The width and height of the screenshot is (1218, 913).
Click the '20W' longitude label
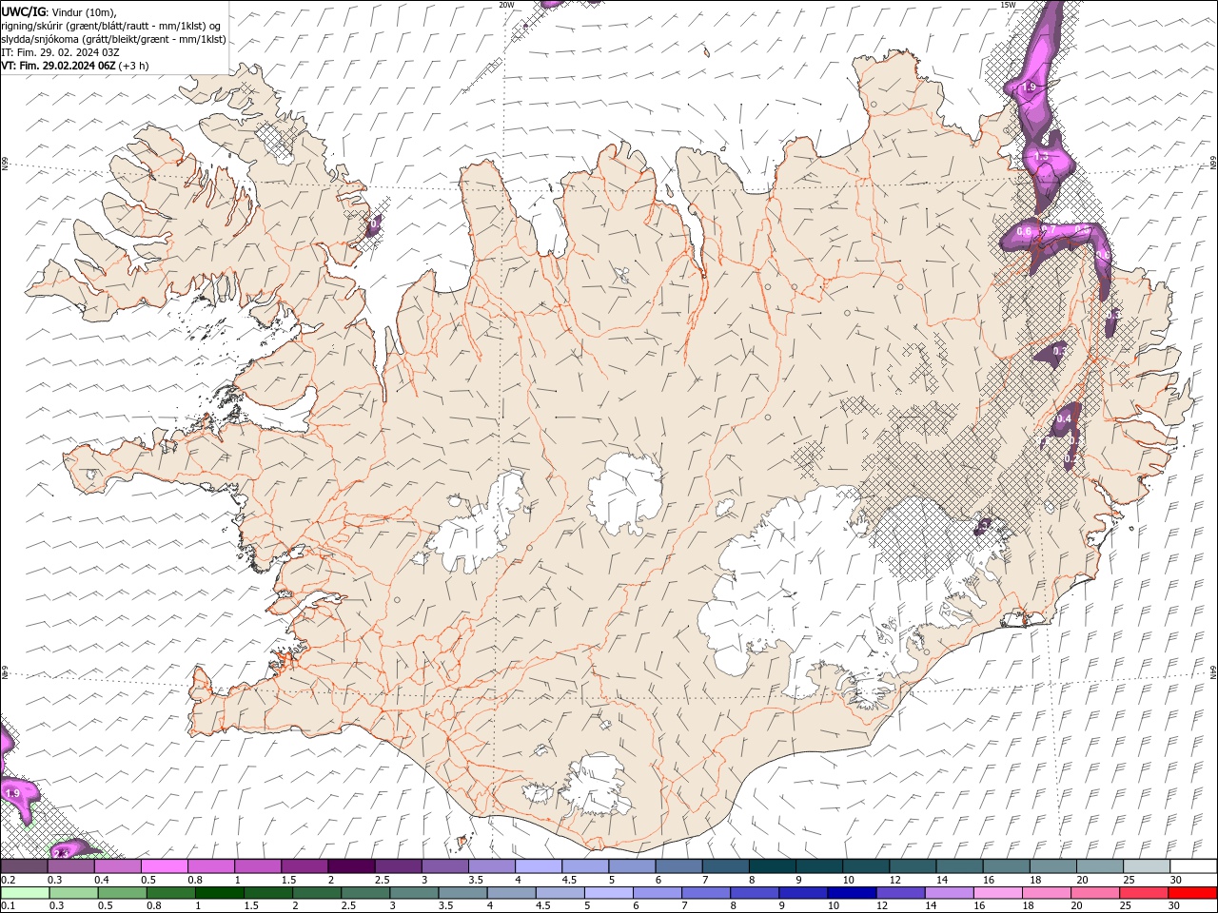(506, 5)
